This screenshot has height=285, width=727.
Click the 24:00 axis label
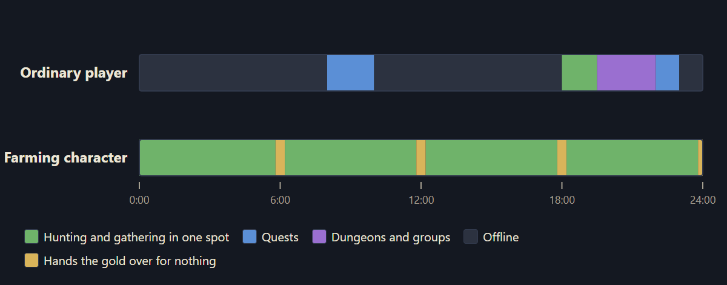pyautogui.click(x=703, y=199)
